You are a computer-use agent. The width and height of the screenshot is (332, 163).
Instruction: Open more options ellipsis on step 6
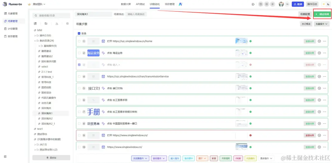(325, 100)
